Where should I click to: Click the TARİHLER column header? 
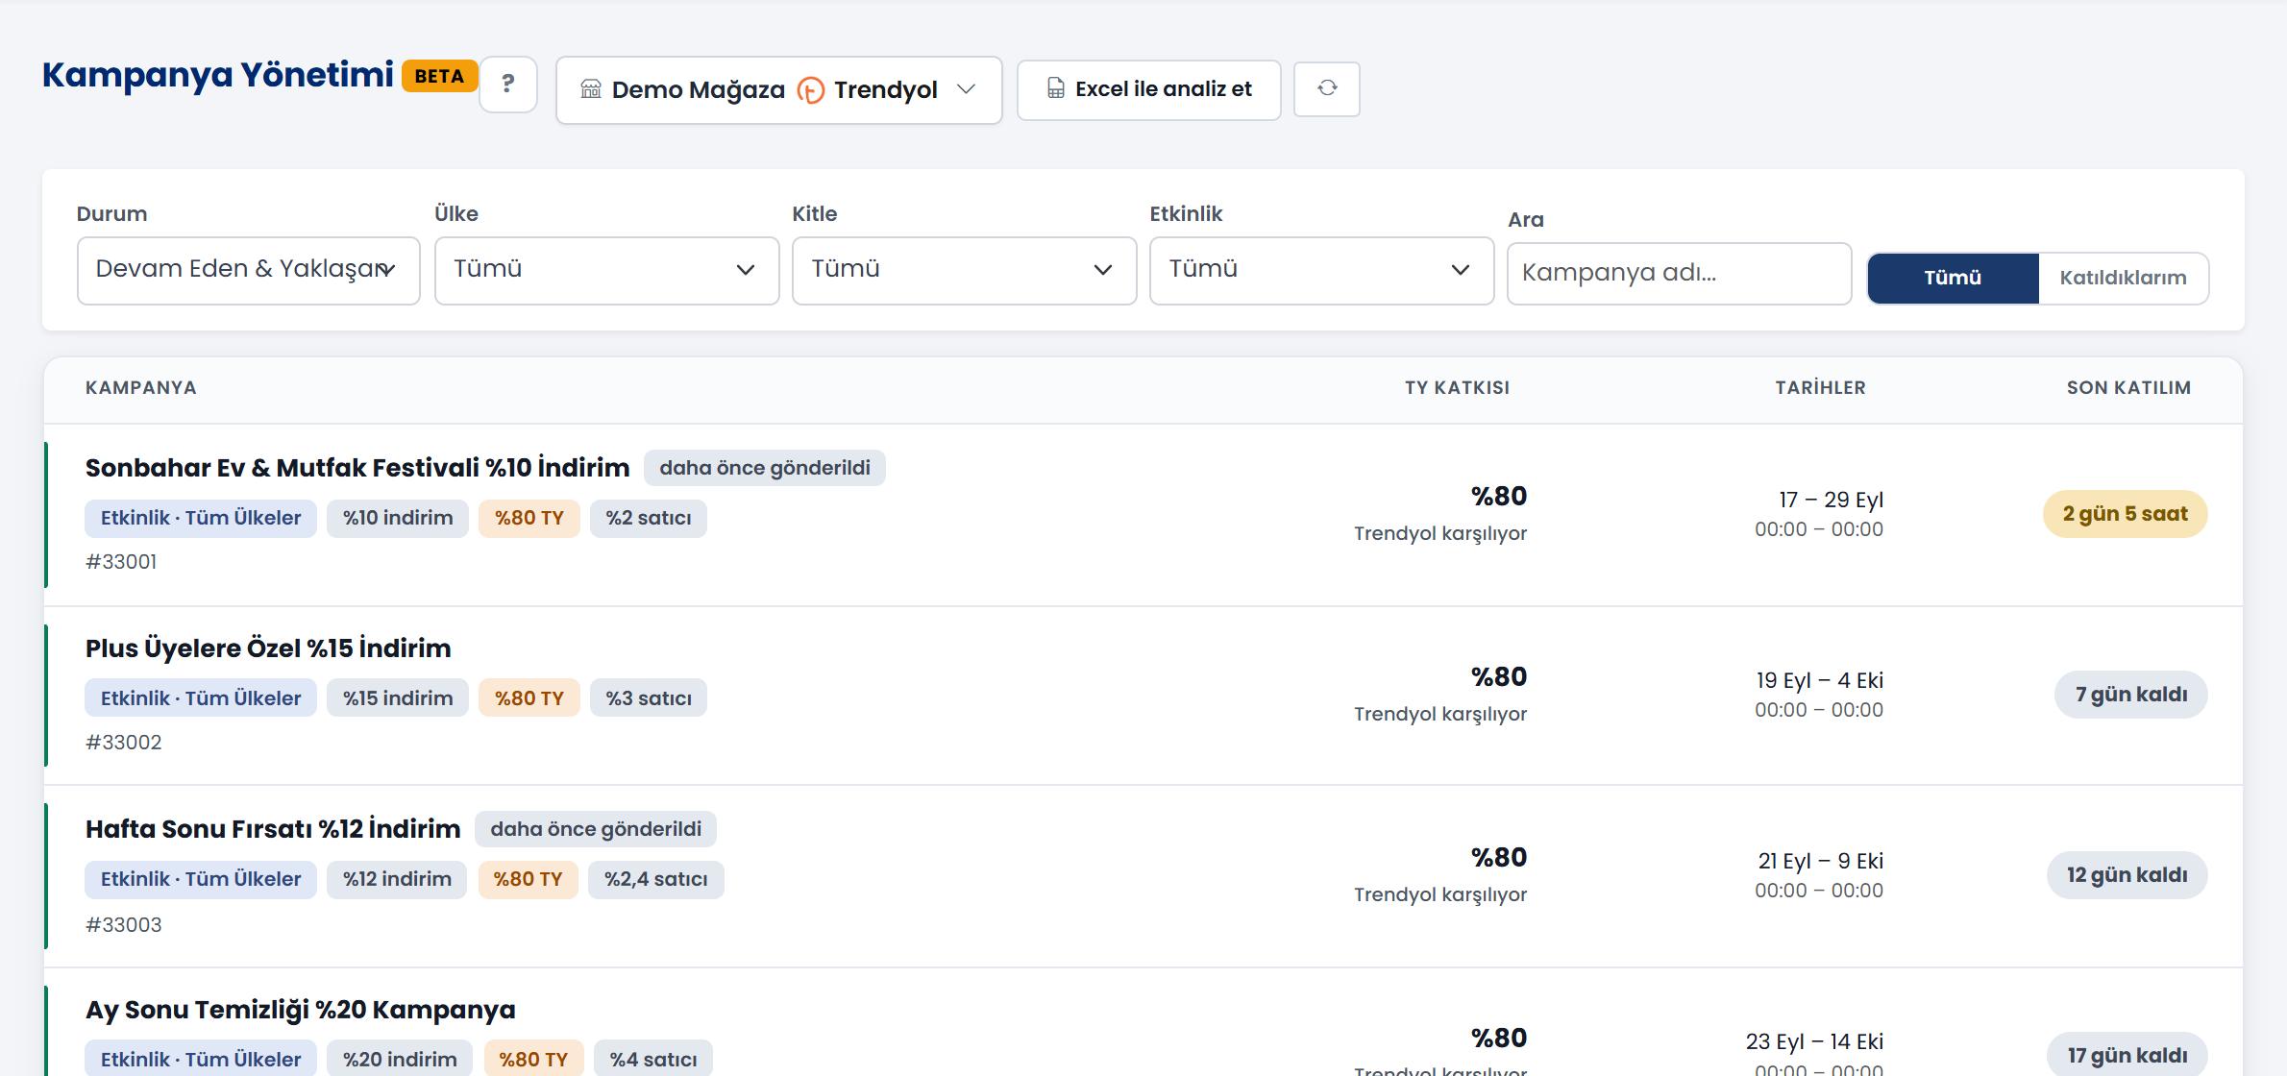[1820, 388]
